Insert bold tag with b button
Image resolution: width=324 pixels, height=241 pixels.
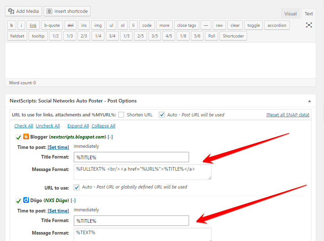[x=11, y=25]
